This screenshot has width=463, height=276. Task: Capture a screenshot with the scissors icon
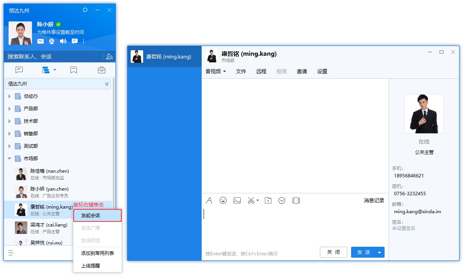pos(251,200)
